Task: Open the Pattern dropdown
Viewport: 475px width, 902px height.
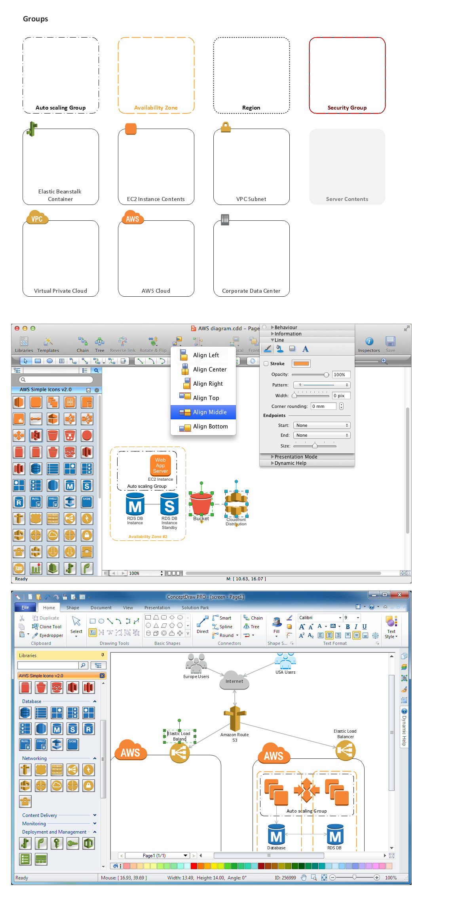Action: tap(322, 385)
